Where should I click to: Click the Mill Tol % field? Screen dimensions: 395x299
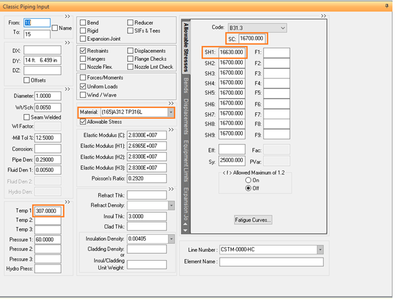point(48,138)
